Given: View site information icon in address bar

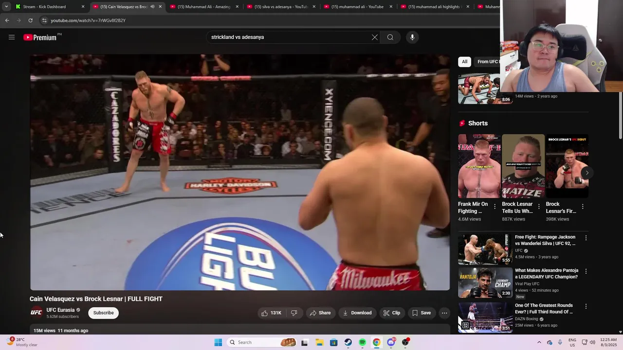Looking at the screenshot, I should [x=44, y=20].
